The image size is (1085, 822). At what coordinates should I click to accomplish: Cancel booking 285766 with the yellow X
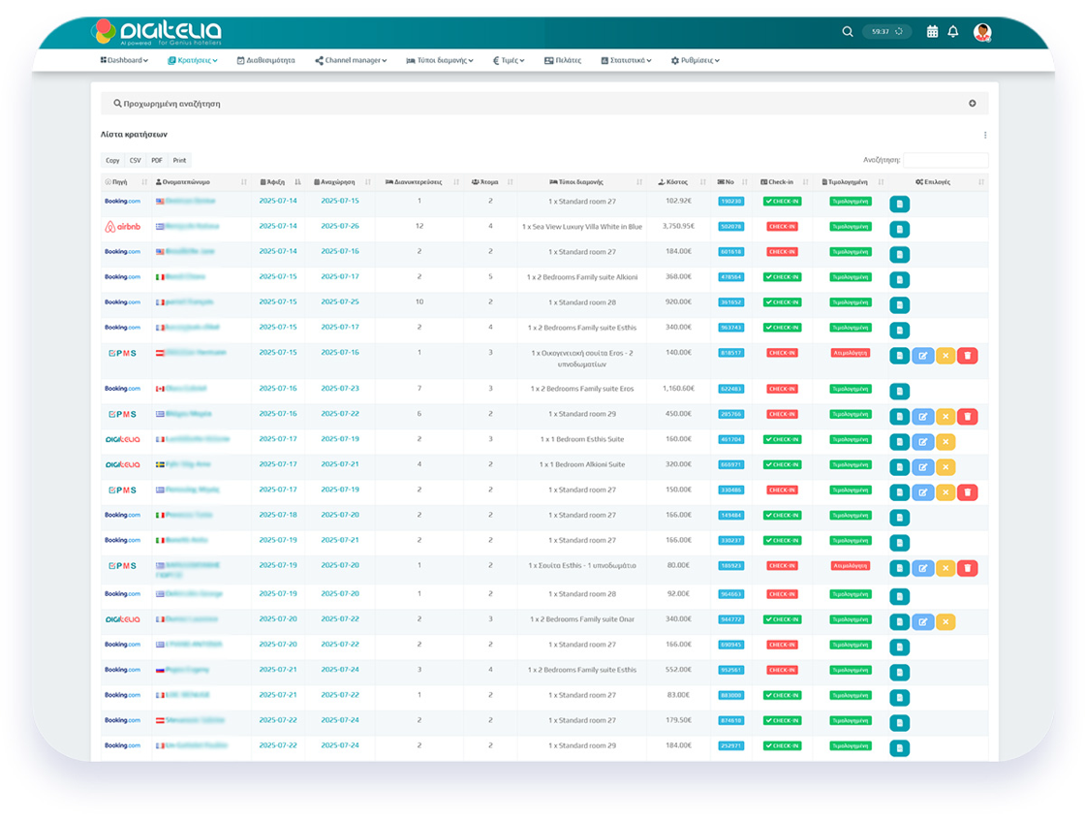pyautogui.click(x=945, y=417)
